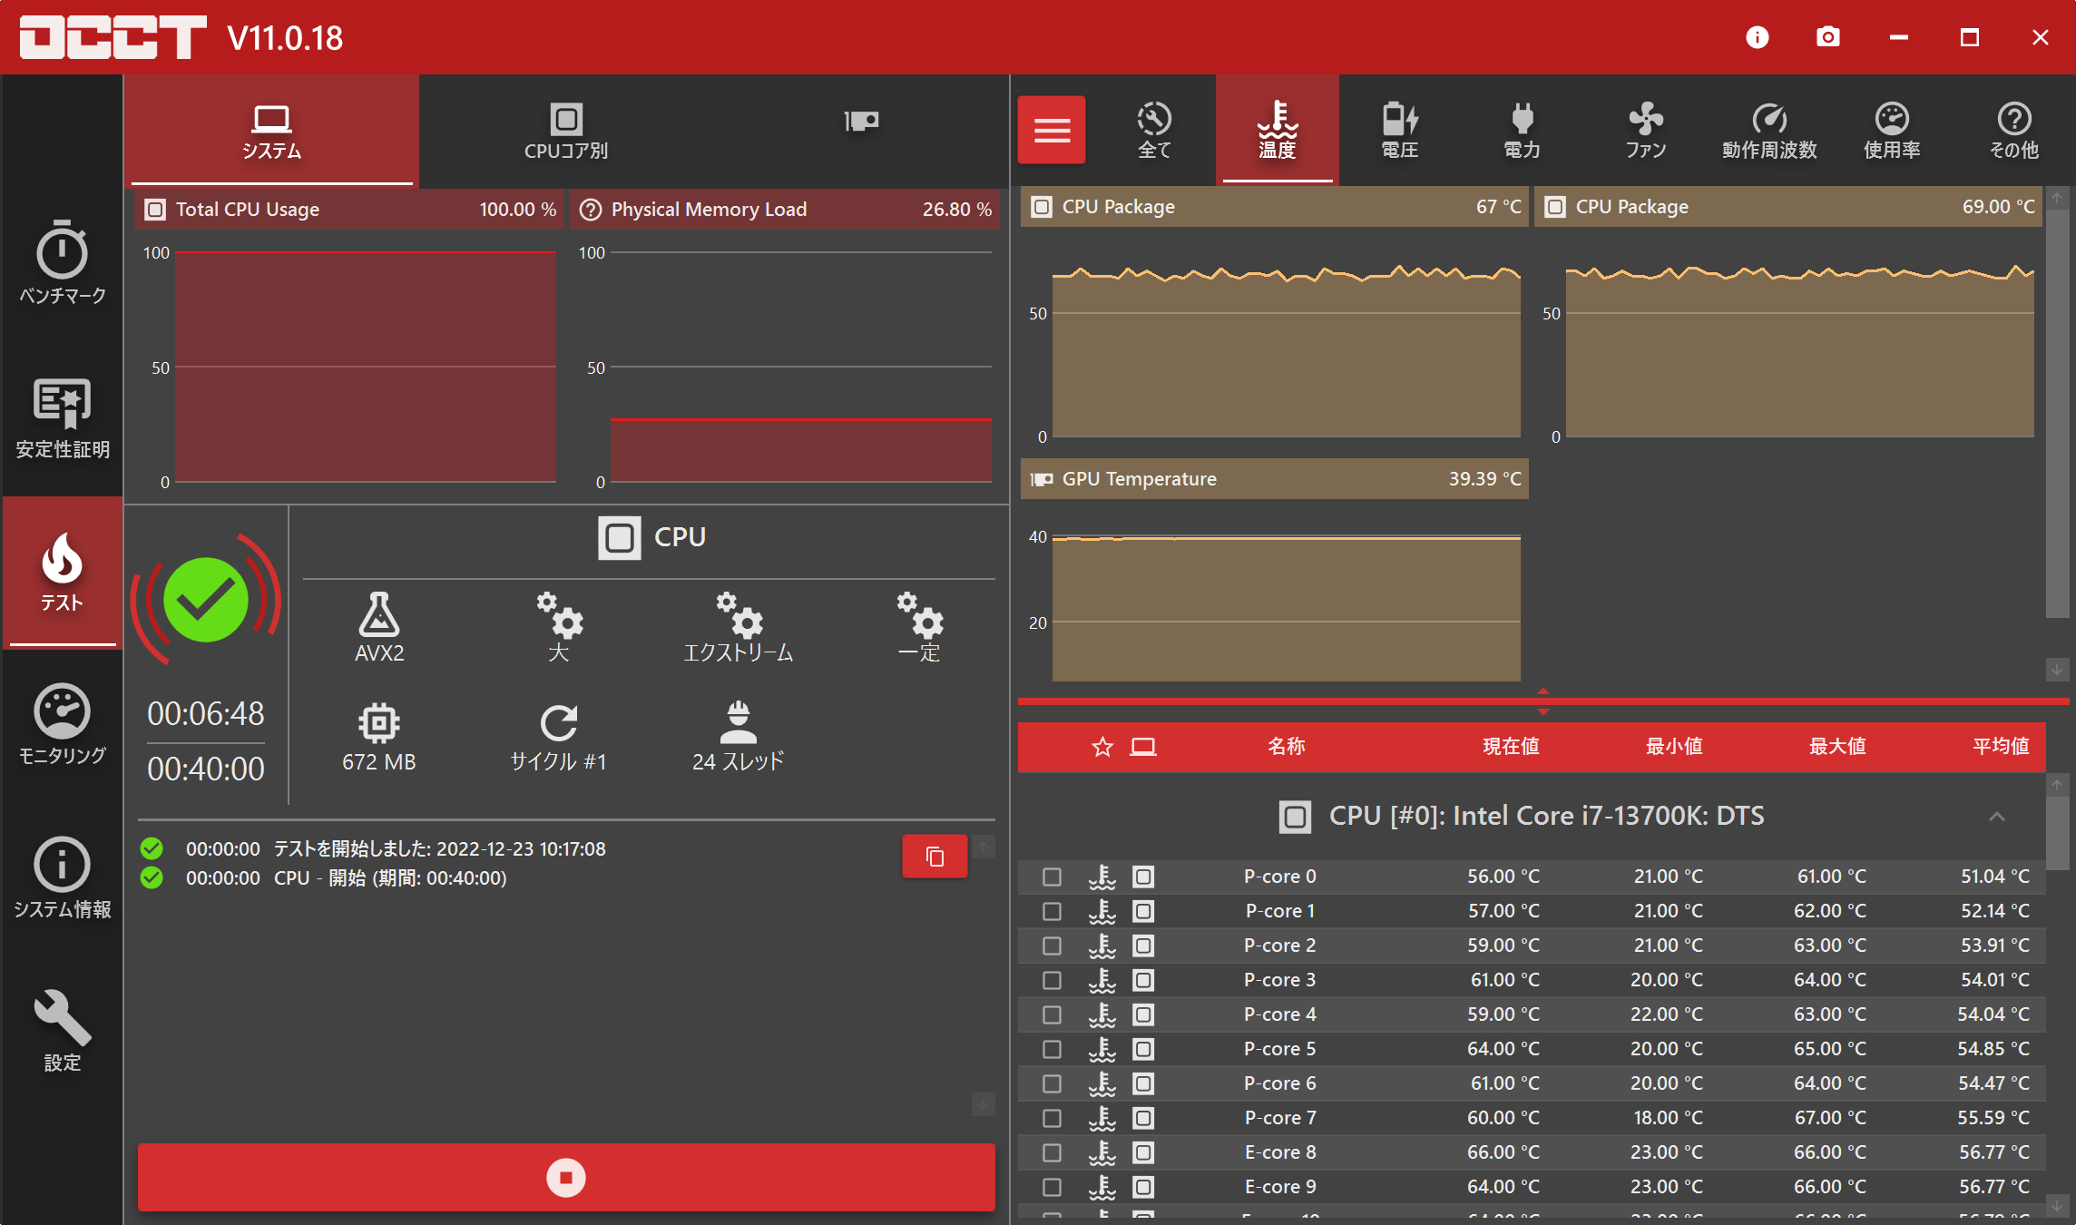Toggle the E-core 8 checkbox

[x=1052, y=1152]
